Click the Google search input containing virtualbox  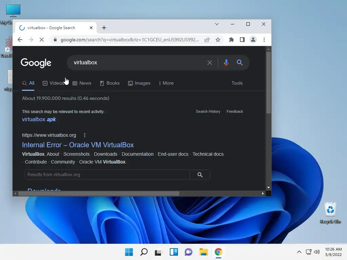pos(137,63)
